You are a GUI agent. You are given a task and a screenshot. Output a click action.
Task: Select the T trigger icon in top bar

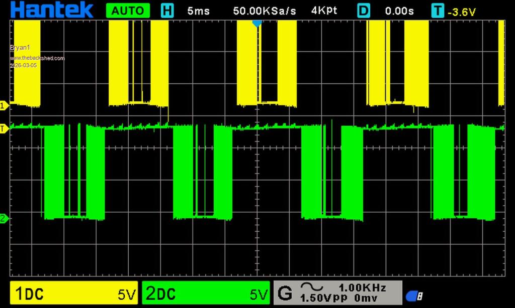438,11
